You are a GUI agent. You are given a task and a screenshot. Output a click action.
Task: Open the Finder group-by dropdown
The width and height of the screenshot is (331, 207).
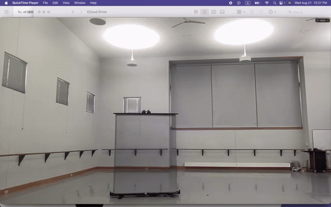pos(241,12)
